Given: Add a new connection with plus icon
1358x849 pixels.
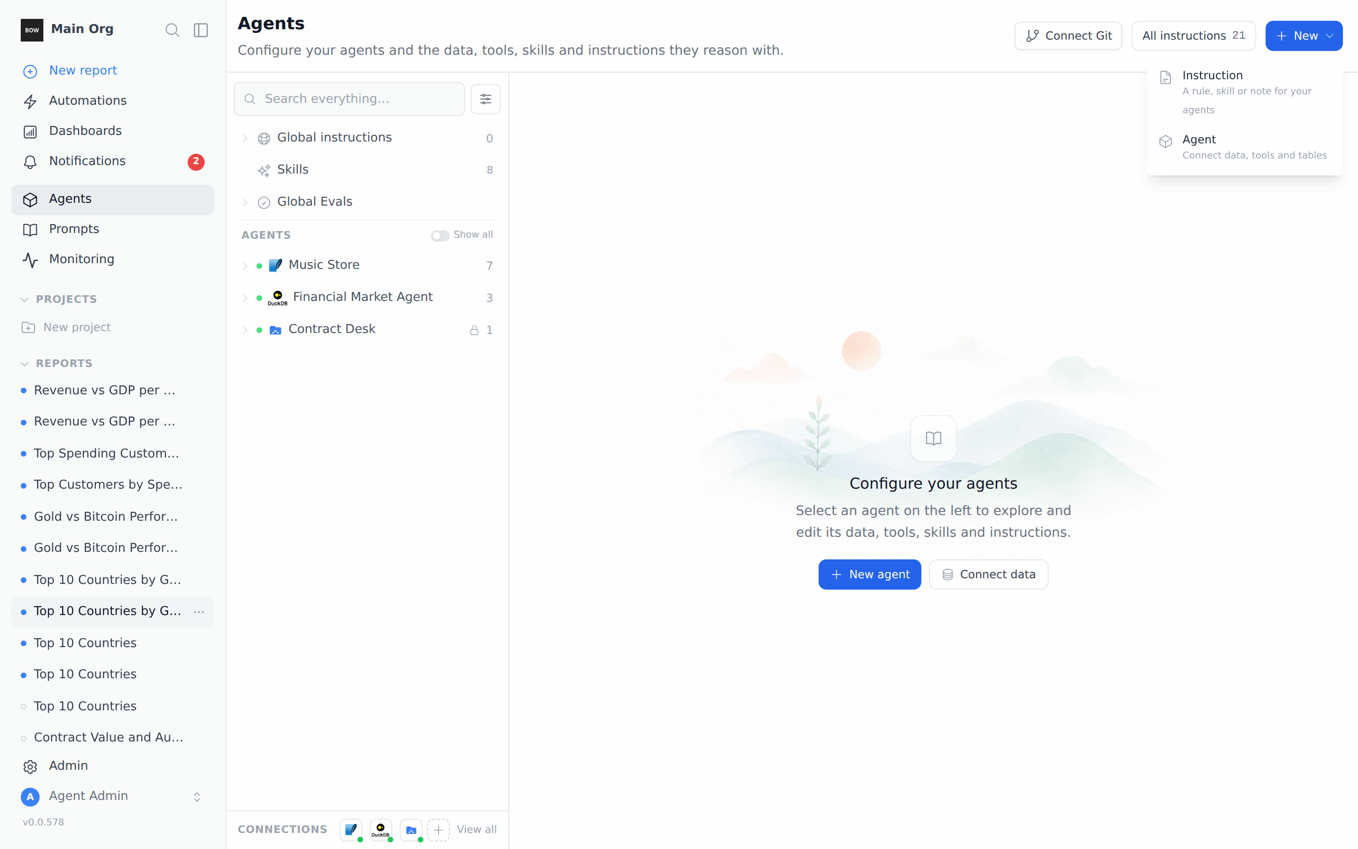Looking at the screenshot, I should click(438, 829).
